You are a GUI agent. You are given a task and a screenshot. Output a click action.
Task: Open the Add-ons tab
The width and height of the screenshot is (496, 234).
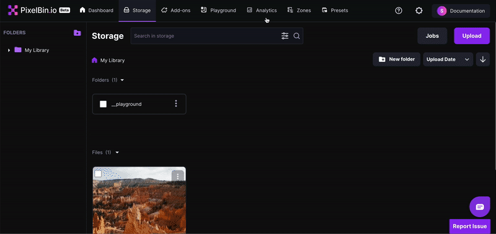[175, 11]
